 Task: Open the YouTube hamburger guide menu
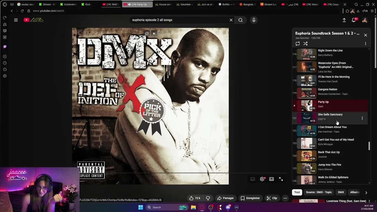click(x=16, y=20)
